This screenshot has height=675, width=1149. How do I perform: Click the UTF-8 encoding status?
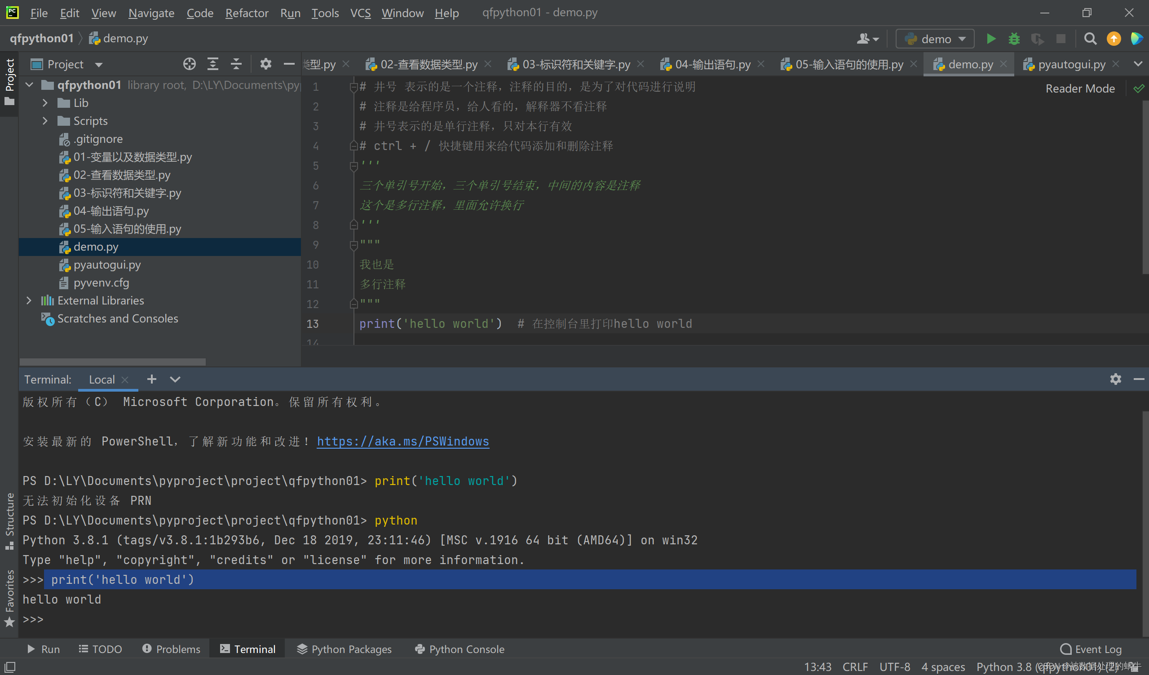(x=894, y=667)
